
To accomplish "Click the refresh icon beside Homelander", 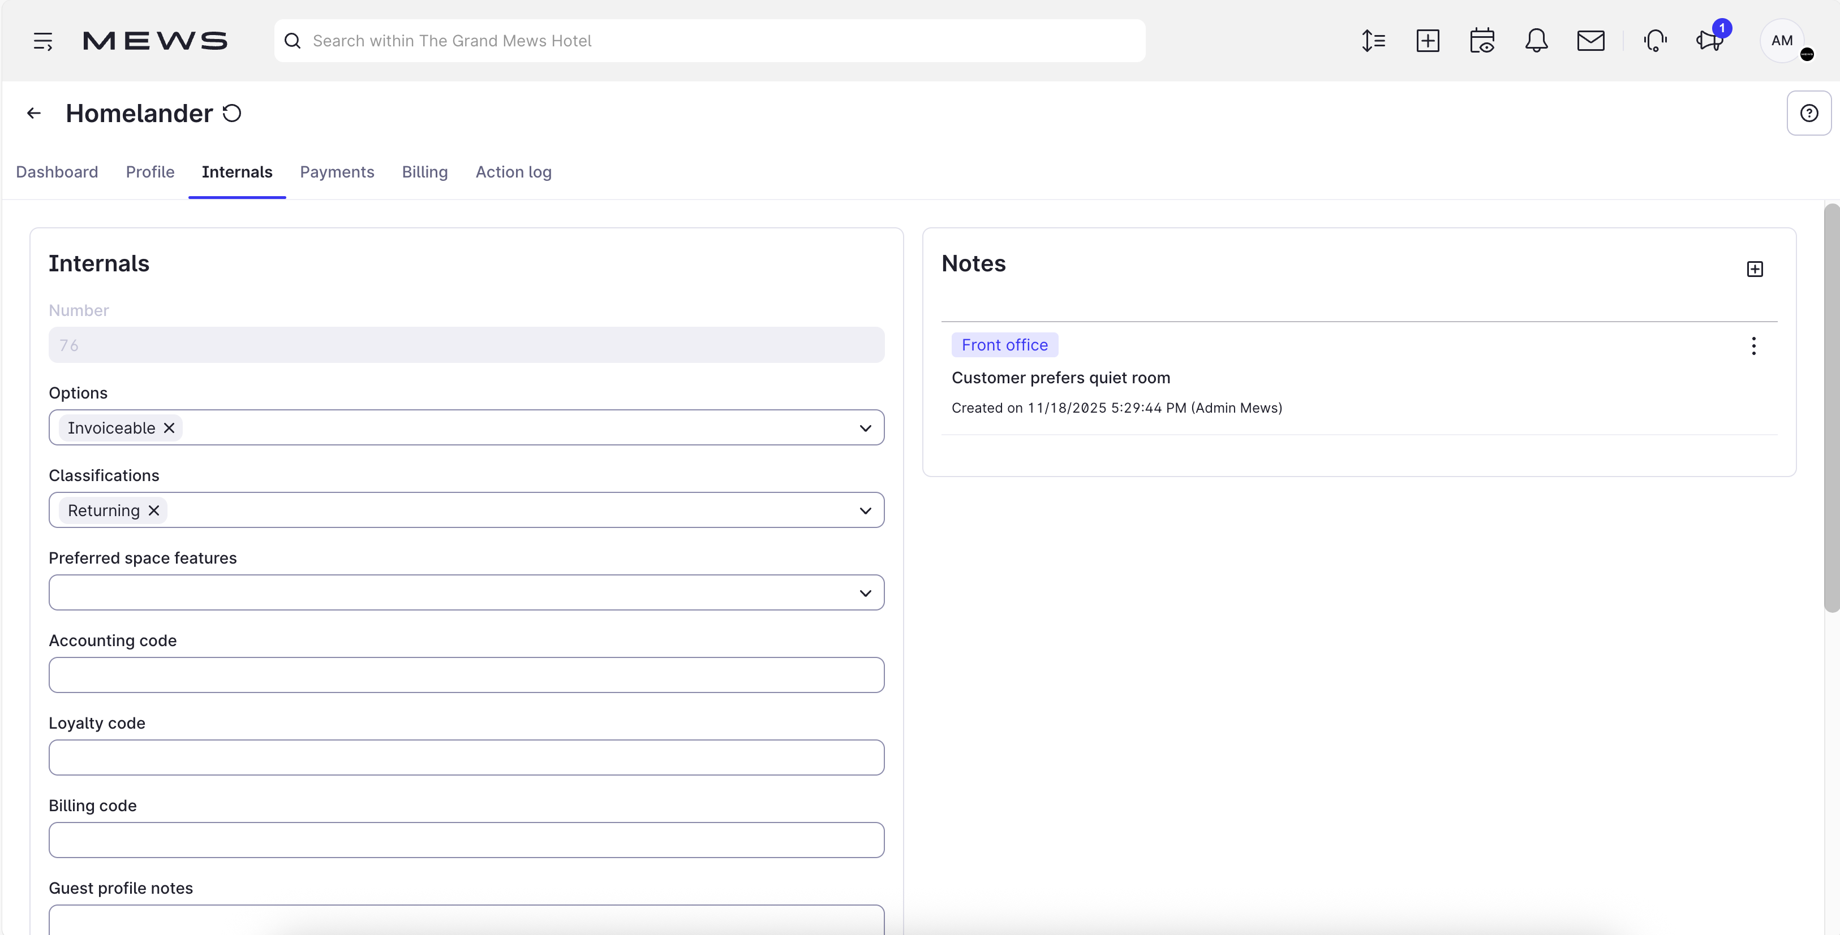I will 231,112.
